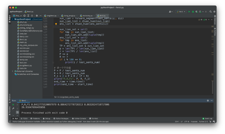Click the profile run icon in the toolbar

[x=200, y=12]
